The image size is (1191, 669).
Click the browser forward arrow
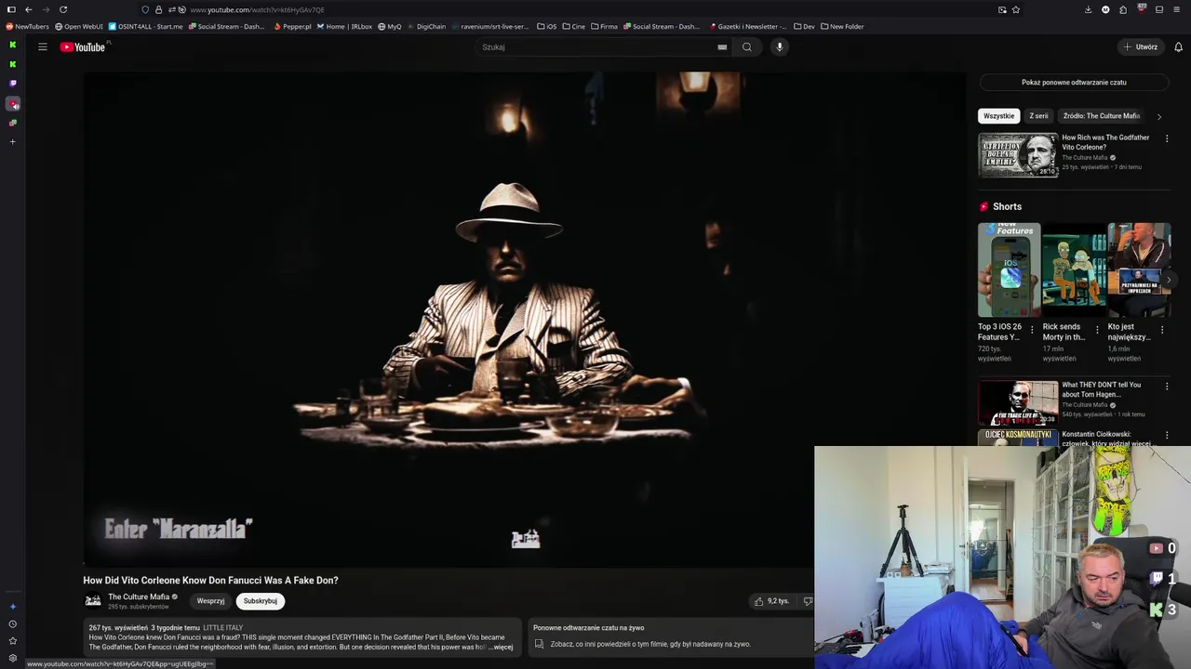click(x=46, y=9)
